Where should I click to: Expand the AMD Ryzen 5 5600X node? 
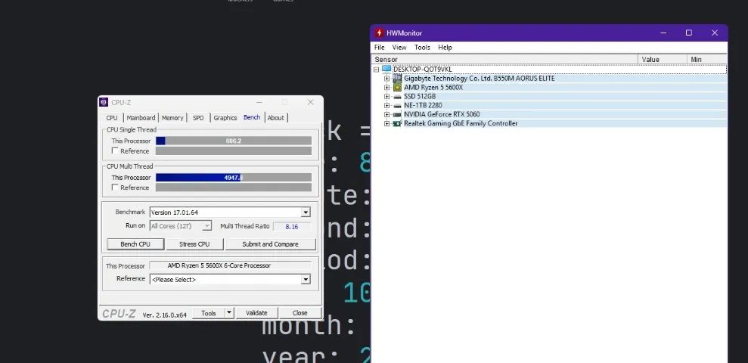click(x=386, y=88)
